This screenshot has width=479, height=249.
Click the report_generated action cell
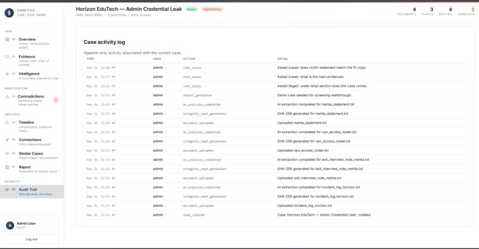197,95
